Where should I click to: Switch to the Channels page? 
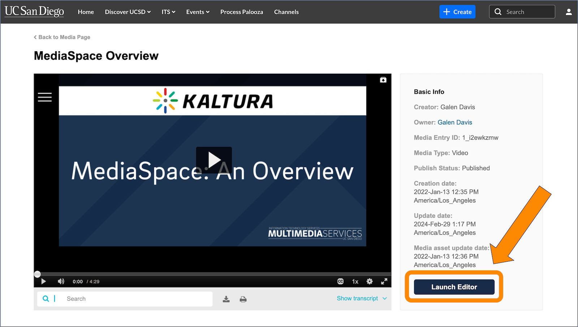pos(286,12)
